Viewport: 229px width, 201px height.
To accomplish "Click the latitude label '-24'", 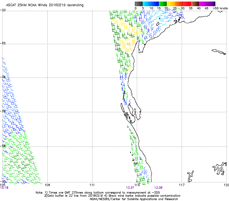I will click(3, 77).
